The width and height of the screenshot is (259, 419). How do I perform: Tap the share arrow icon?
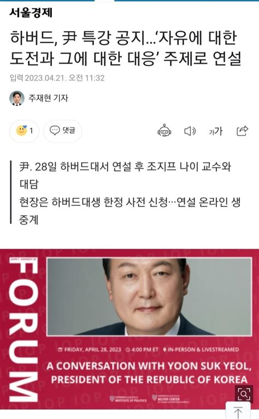point(242,131)
